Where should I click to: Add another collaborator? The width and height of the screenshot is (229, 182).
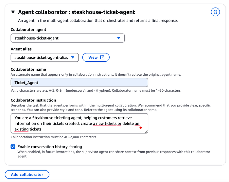click(x=27, y=174)
